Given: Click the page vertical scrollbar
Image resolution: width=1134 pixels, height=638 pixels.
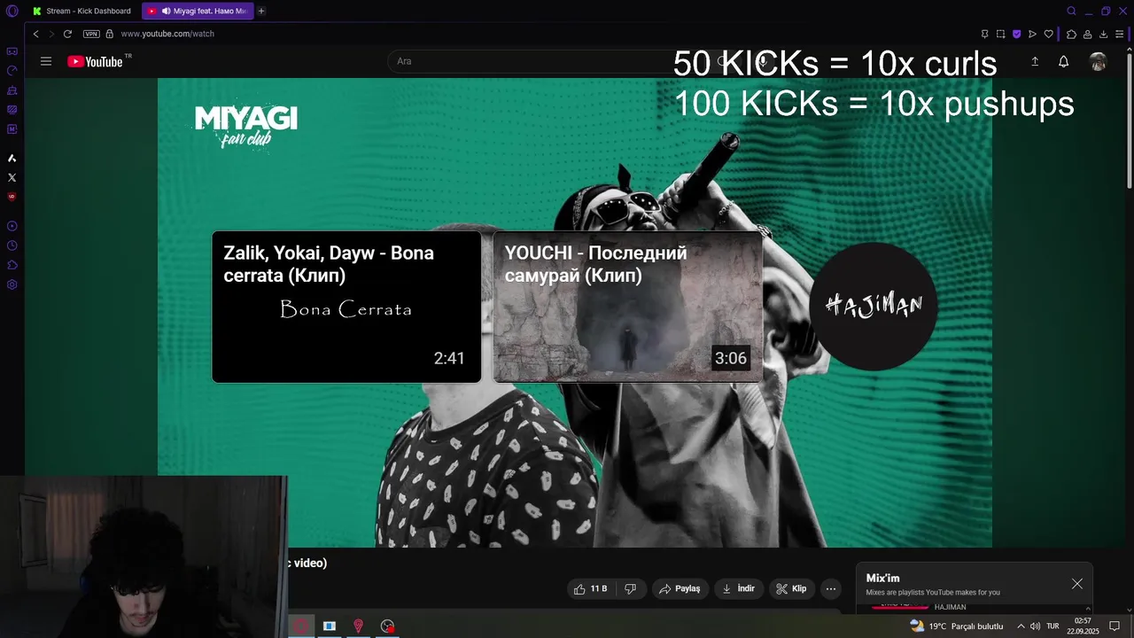Looking at the screenshot, I should [x=1130, y=120].
